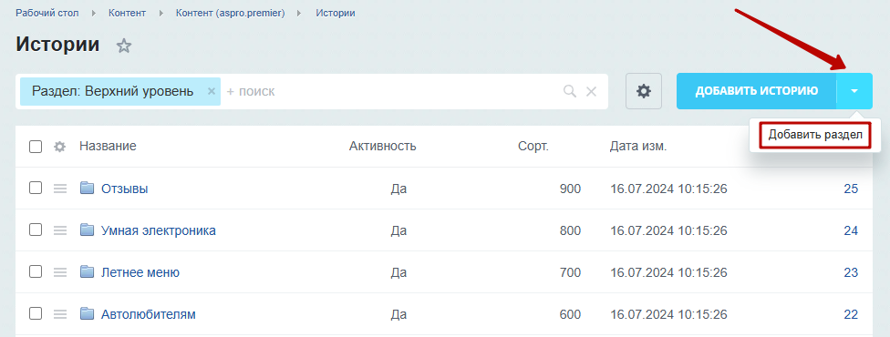
Task: Open the Отзывы section link
Action: click(124, 189)
